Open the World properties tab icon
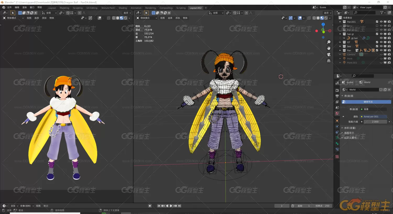The width and height of the screenshot is (393, 214). [337, 113]
